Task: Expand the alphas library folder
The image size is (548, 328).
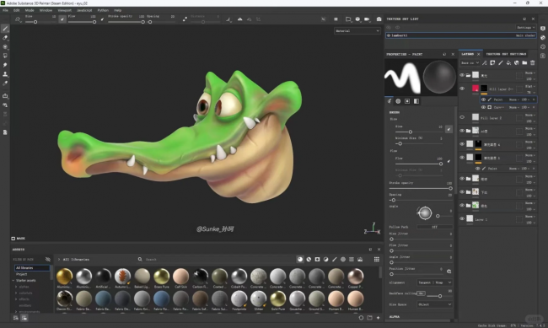Action: 16,287
